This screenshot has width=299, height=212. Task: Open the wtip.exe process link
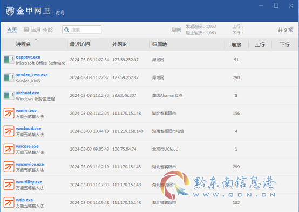pos(24,200)
